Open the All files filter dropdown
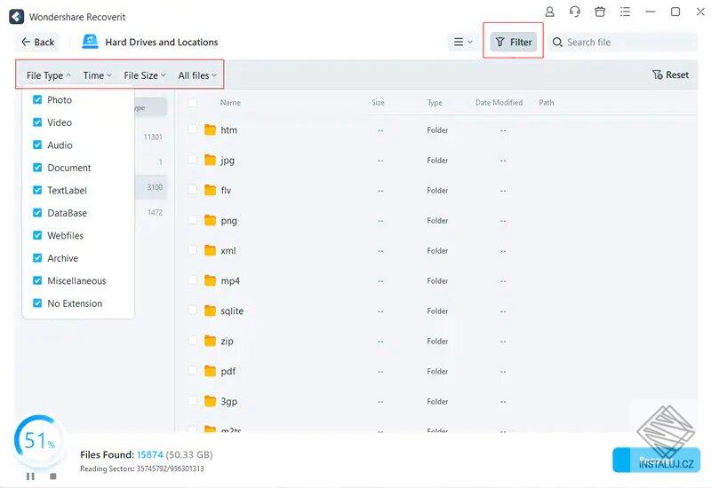The height and width of the screenshot is (488, 711). (197, 75)
